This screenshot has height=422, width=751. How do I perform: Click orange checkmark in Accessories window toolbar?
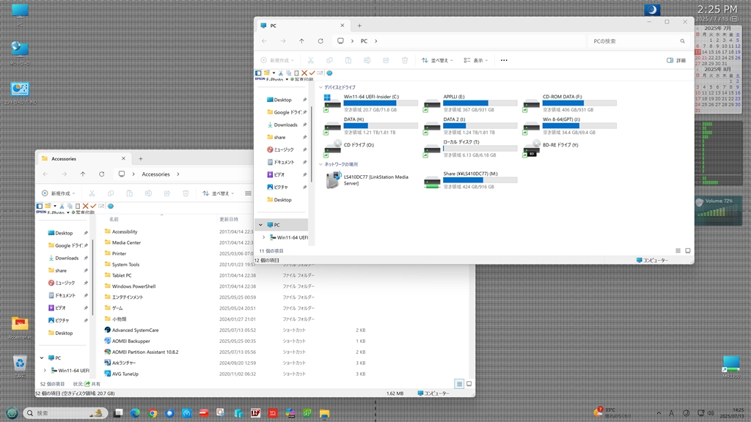point(93,206)
